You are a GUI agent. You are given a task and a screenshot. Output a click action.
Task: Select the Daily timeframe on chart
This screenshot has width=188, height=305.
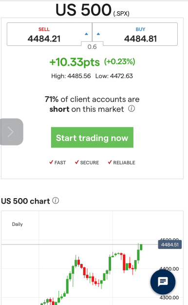[x=17, y=224]
